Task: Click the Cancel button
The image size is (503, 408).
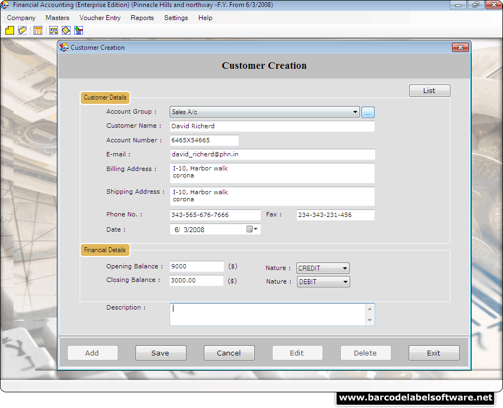Action: (x=229, y=353)
